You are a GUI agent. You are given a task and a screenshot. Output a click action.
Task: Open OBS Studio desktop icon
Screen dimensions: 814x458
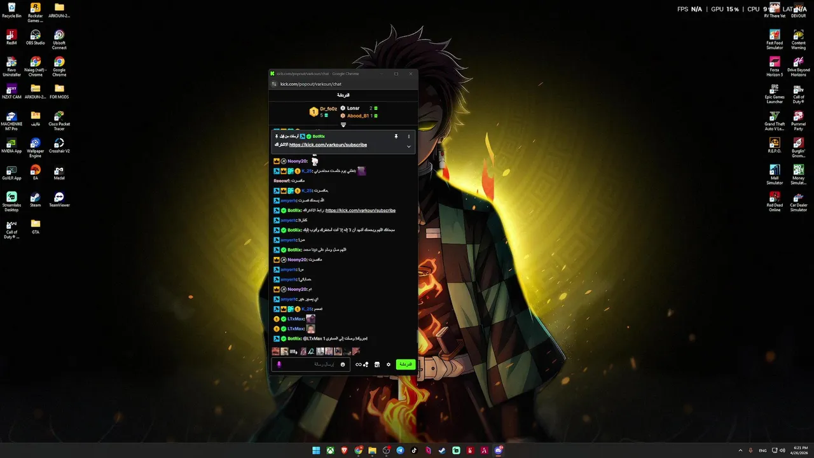coord(36,38)
